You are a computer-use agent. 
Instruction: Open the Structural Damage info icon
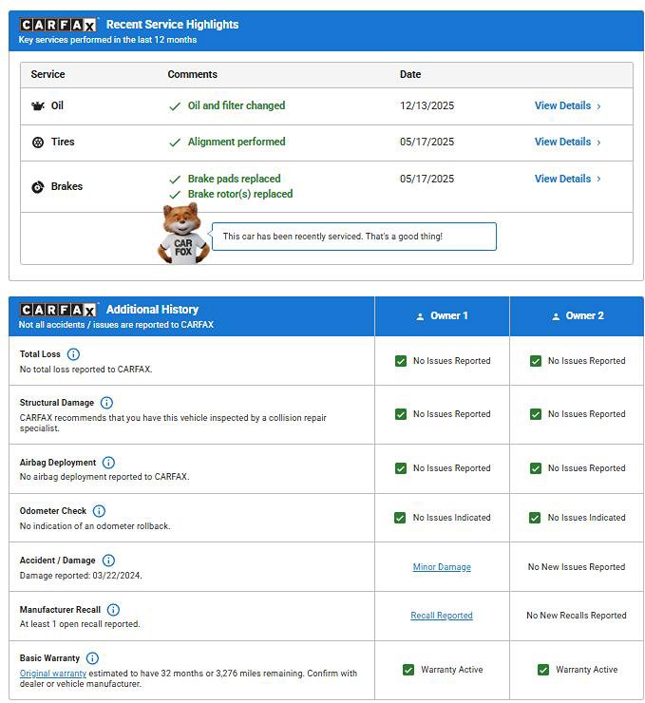106,403
